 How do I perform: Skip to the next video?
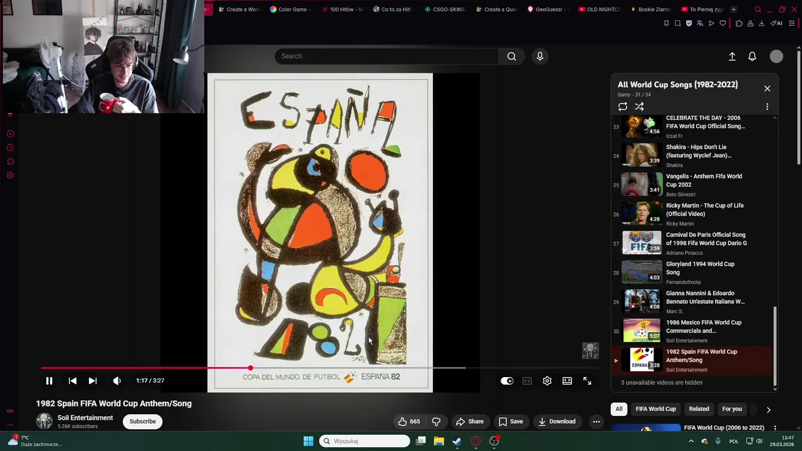point(93,381)
